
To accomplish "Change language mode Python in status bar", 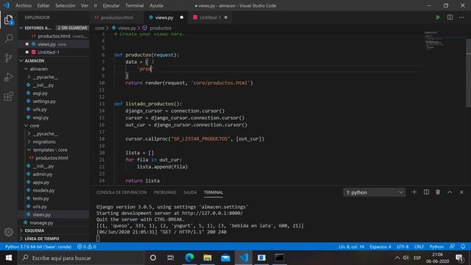I will click(436, 247).
